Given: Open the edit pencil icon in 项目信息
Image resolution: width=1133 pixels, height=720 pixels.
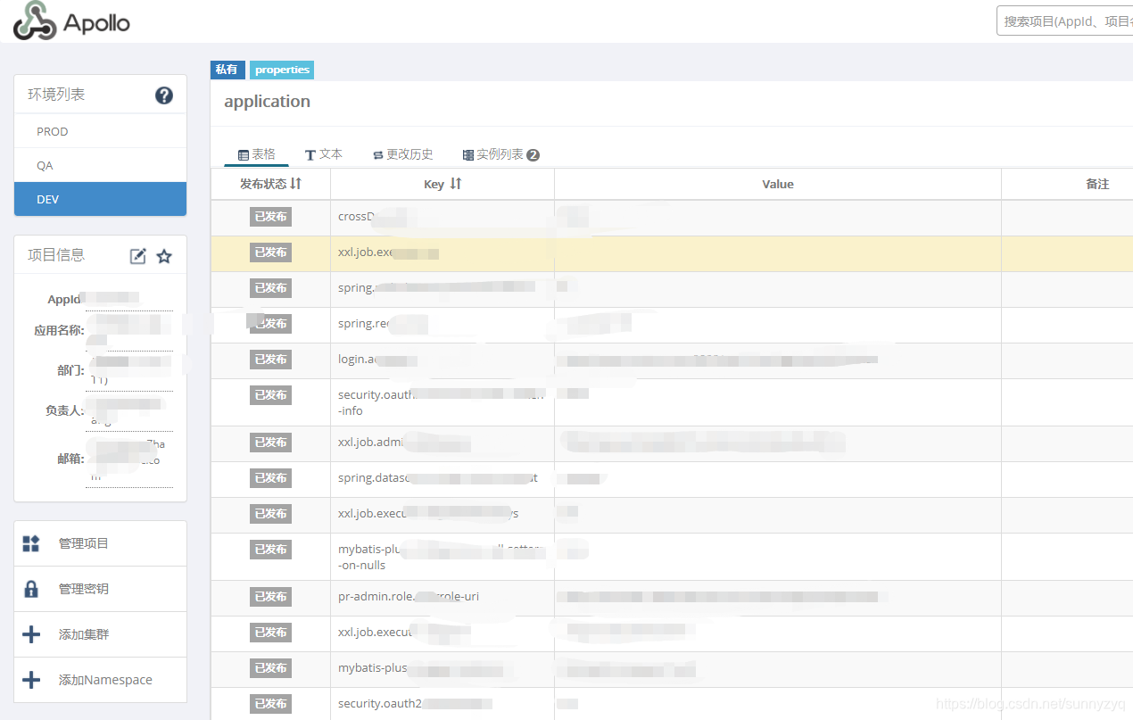Looking at the screenshot, I should 137,256.
